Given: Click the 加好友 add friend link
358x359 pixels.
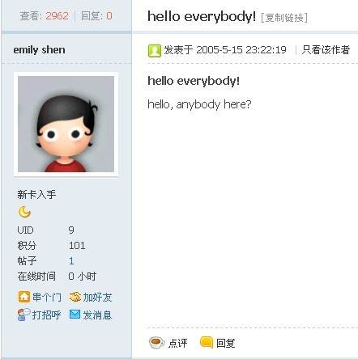Looking at the screenshot, I should pos(97,298).
